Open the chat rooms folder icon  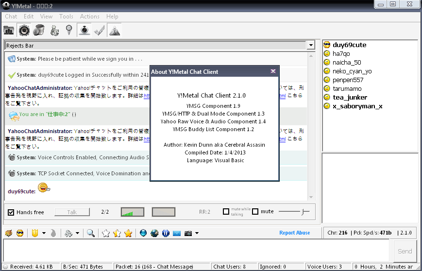click(9, 30)
